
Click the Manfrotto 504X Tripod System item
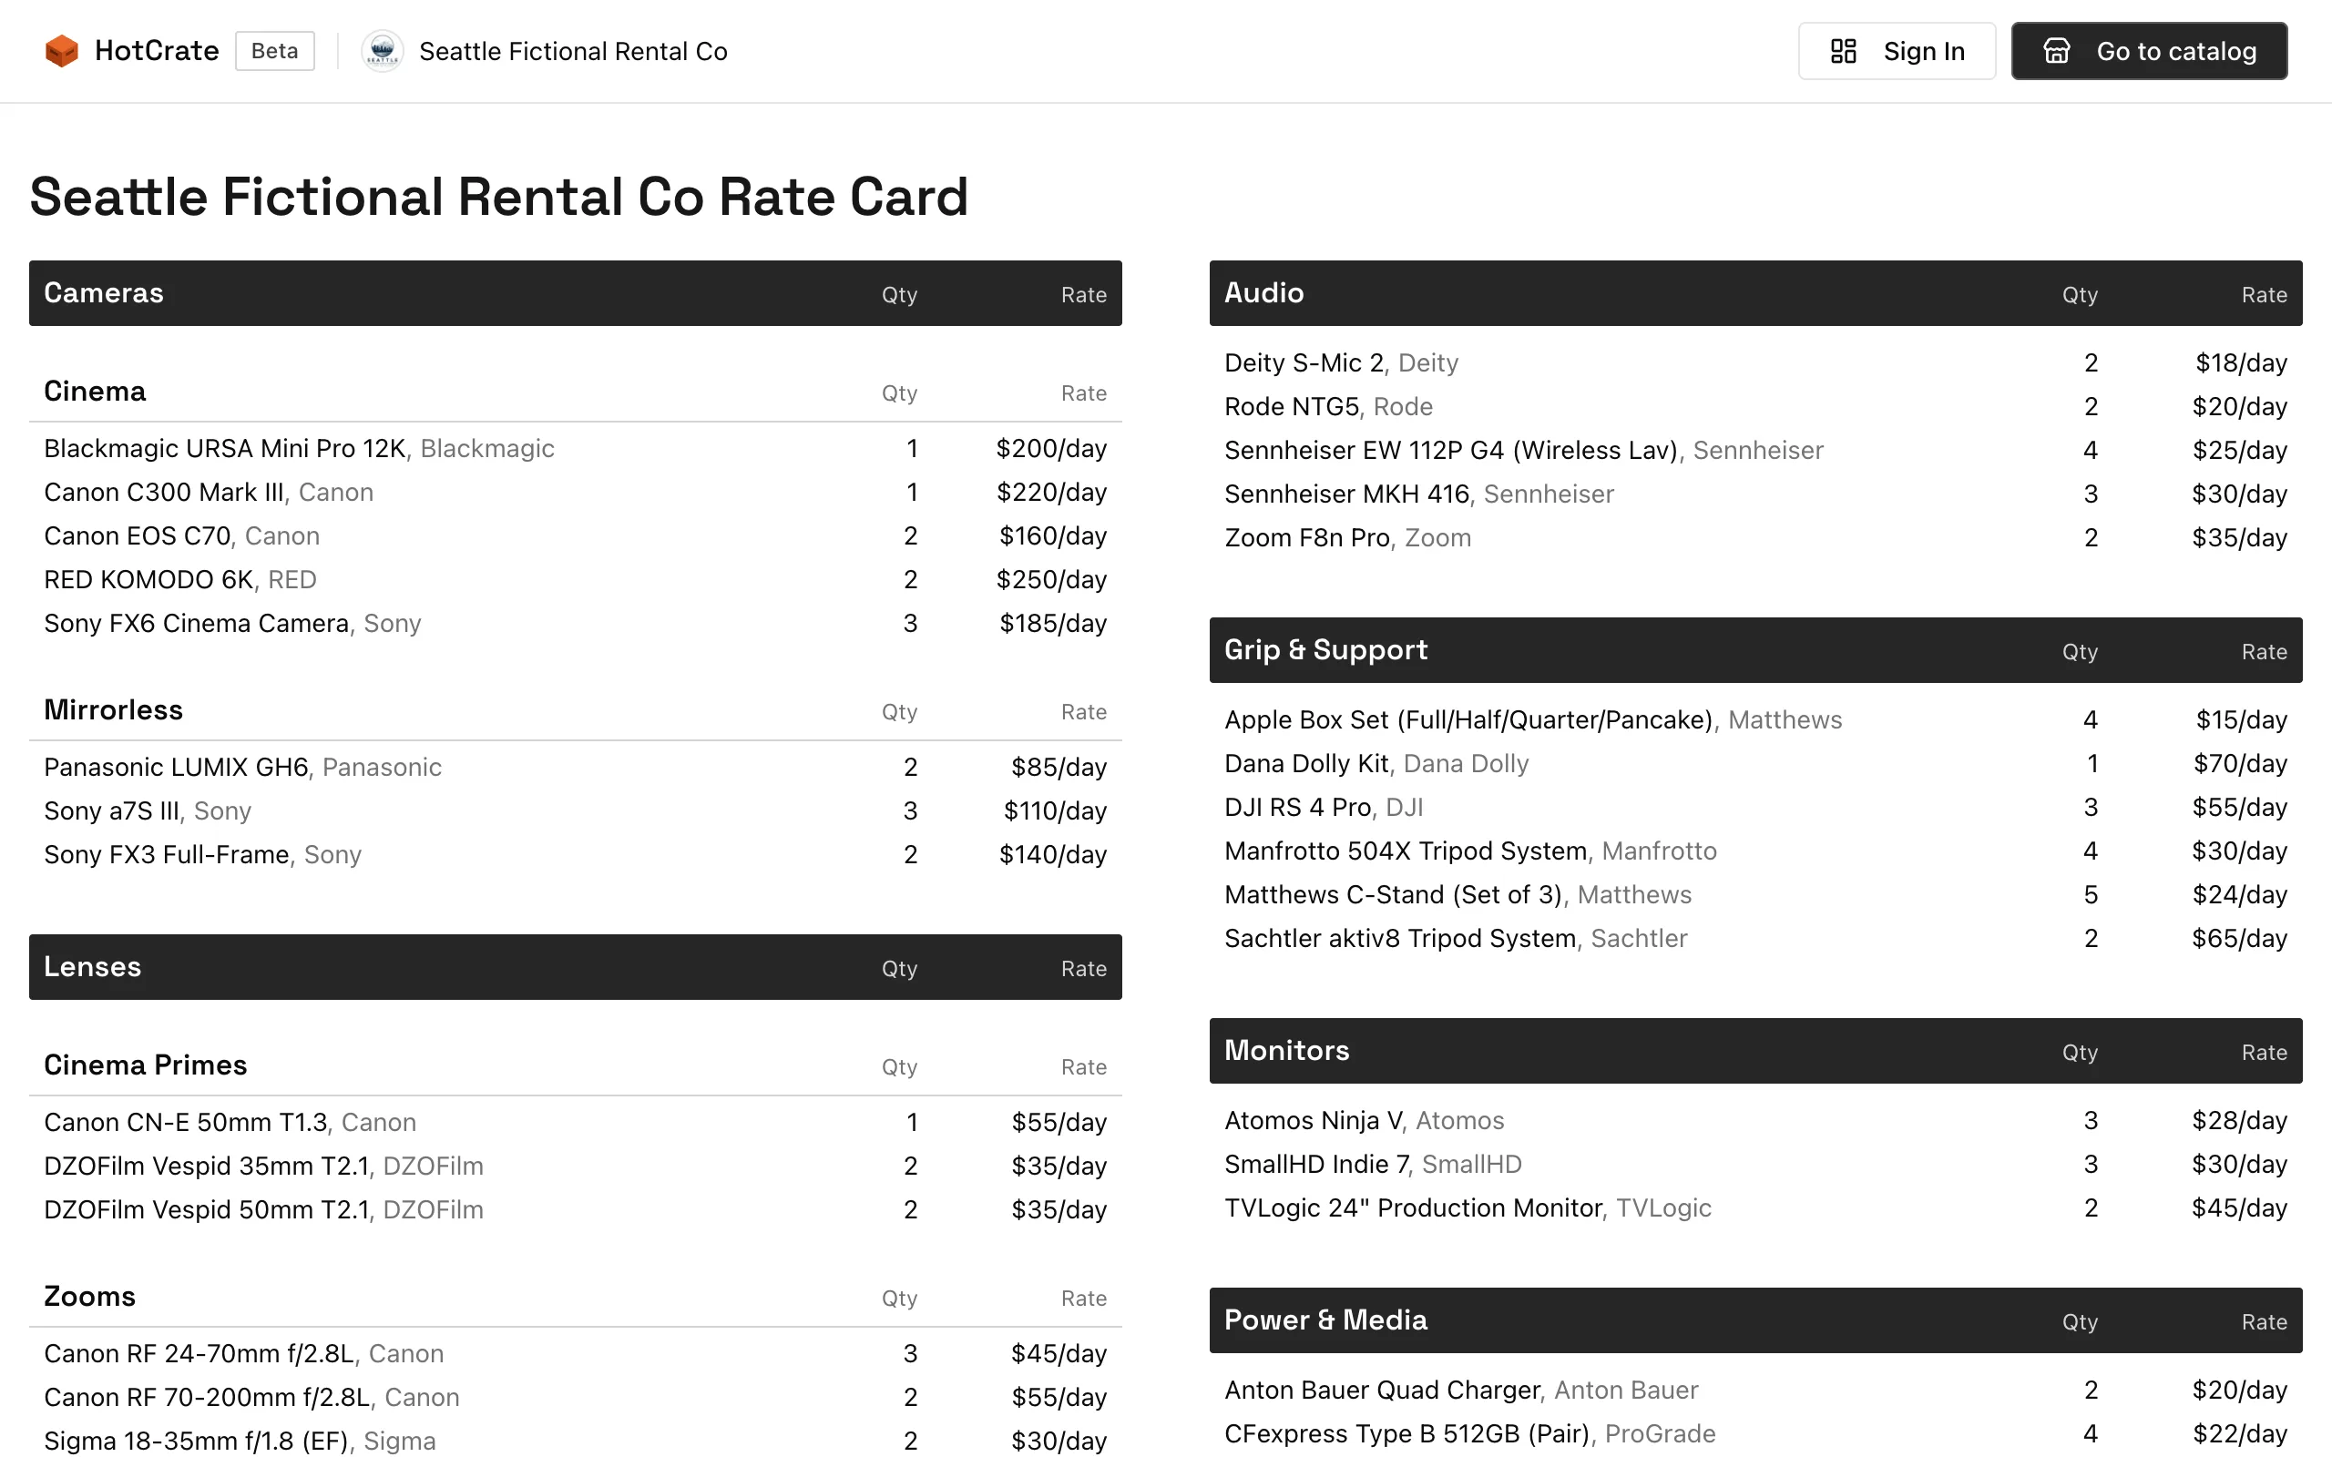(x=1755, y=851)
